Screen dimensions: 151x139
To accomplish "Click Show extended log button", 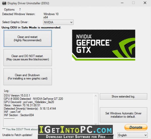I will pyautogui.click(x=124, y=97).
